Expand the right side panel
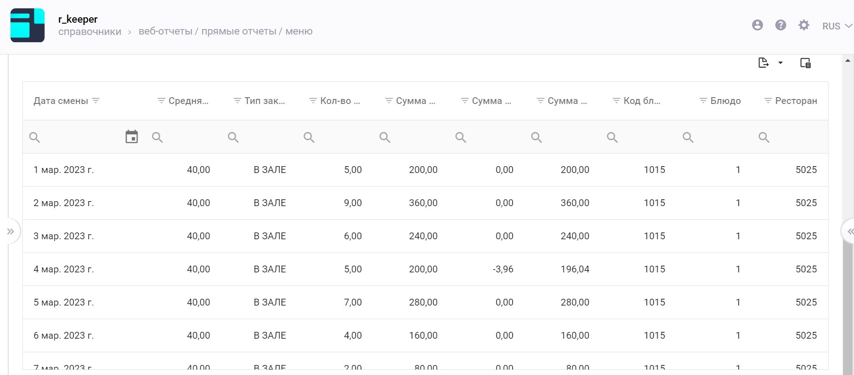Image resolution: width=854 pixels, height=375 pixels. point(849,232)
